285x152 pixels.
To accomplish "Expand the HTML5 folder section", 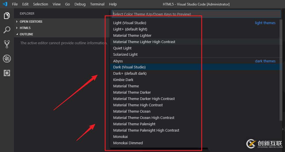I will point(62,28).
